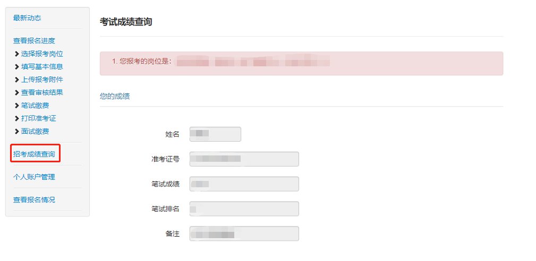The height and width of the screenshot is (261, 536).
Task: Open 查看报名情况 link
Action: click(34, 200)
